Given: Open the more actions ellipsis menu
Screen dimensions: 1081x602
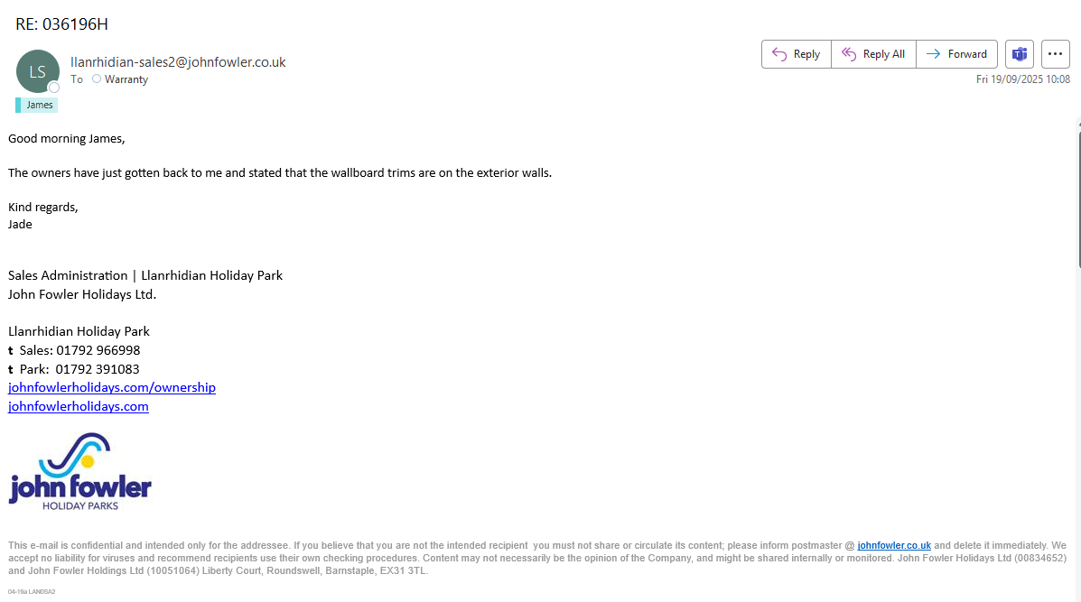Looking at the screenshot, I should (x=1055, y=54).
